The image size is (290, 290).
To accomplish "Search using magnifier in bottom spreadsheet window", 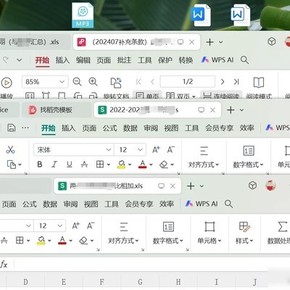I will [228, 204].
